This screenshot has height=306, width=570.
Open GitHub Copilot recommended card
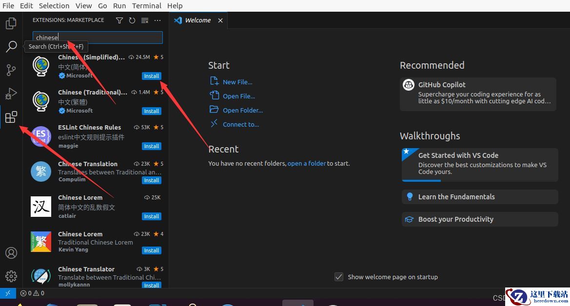478,94
